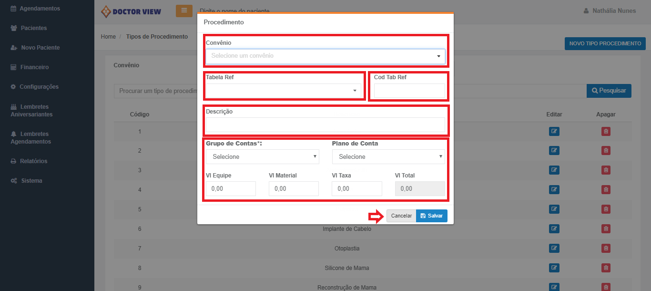Screen dimensions: 651x291
Task: Focus the Vl Equipe value field
Action: [231, 189]
